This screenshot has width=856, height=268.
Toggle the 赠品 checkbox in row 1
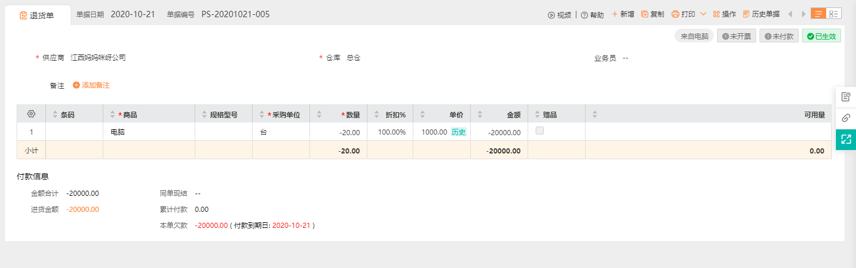click(x=540, y=131)
